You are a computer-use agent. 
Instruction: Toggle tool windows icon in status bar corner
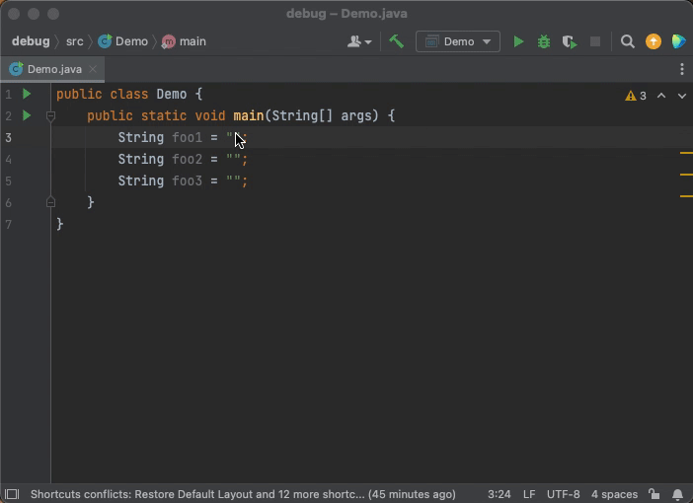[x=12, y=494]
